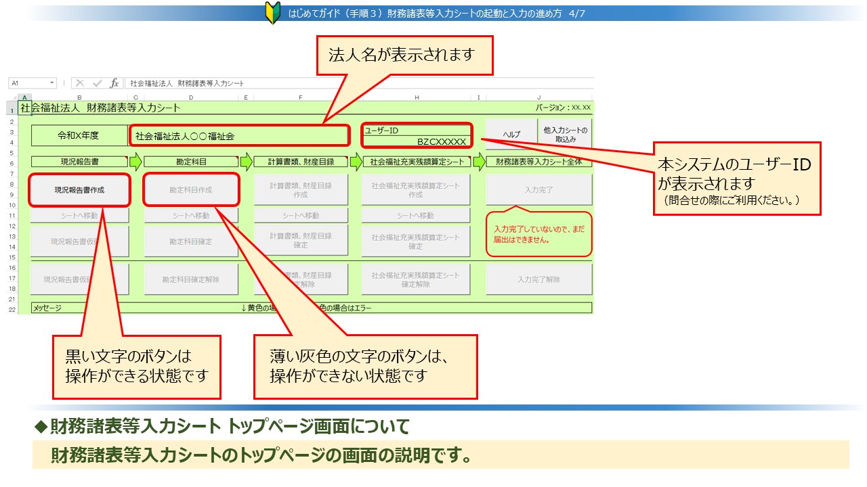Click the 勘定科目作成 button
Image resolution: width=867 pixels, height=487 pixels.
tap(191, 190)
